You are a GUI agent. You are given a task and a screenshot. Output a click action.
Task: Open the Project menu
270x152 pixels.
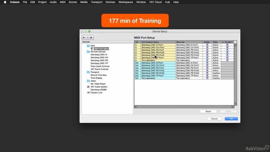click(x=42, y=2)
